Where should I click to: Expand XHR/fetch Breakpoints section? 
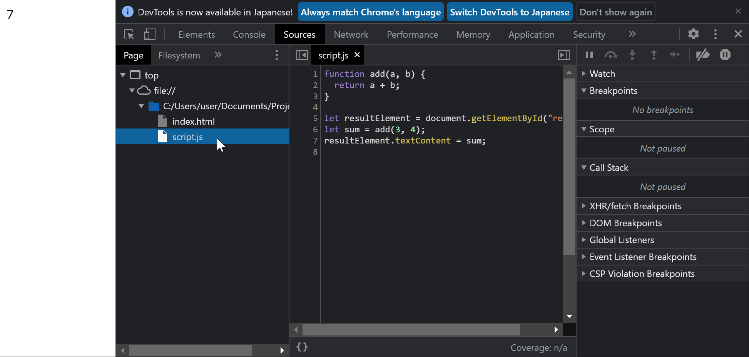pos(635,206)
